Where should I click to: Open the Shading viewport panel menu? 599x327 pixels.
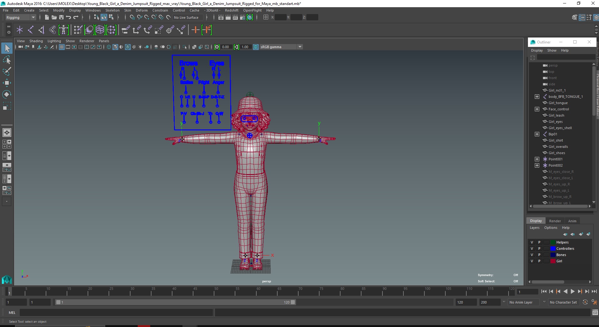(x=36, y=41)
